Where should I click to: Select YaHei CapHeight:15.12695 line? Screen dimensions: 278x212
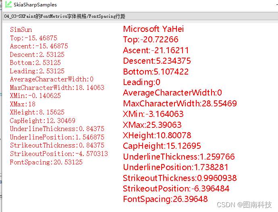[x=162, y=146]
